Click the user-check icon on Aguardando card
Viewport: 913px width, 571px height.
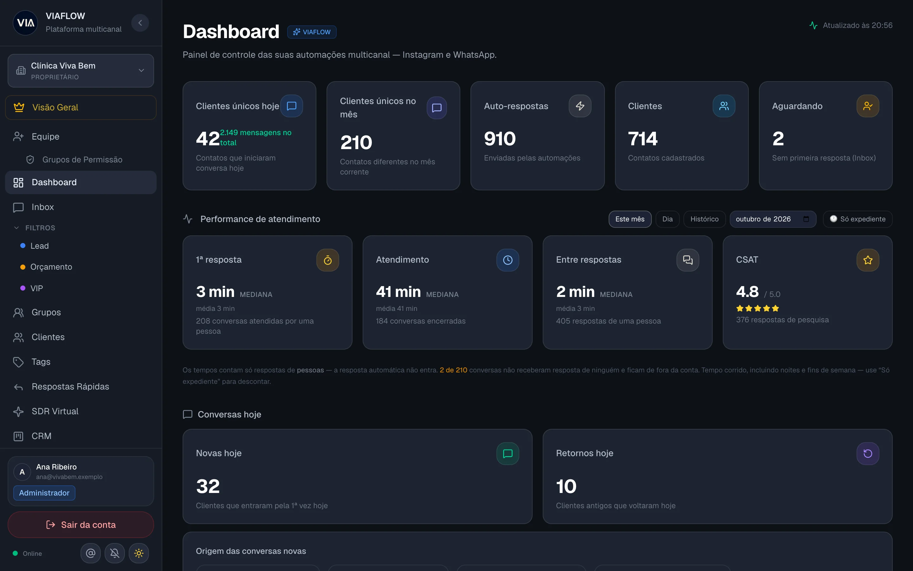pos(868,106)
